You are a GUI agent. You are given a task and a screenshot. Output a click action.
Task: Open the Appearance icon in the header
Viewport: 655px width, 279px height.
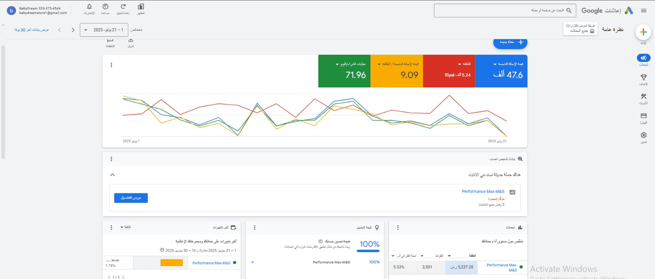tap(141, 7)
